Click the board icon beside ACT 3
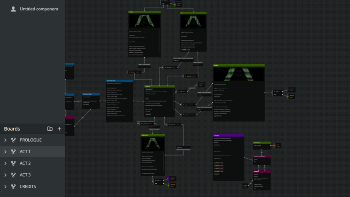The image size is (350, 197). click(x=13, y=175)
